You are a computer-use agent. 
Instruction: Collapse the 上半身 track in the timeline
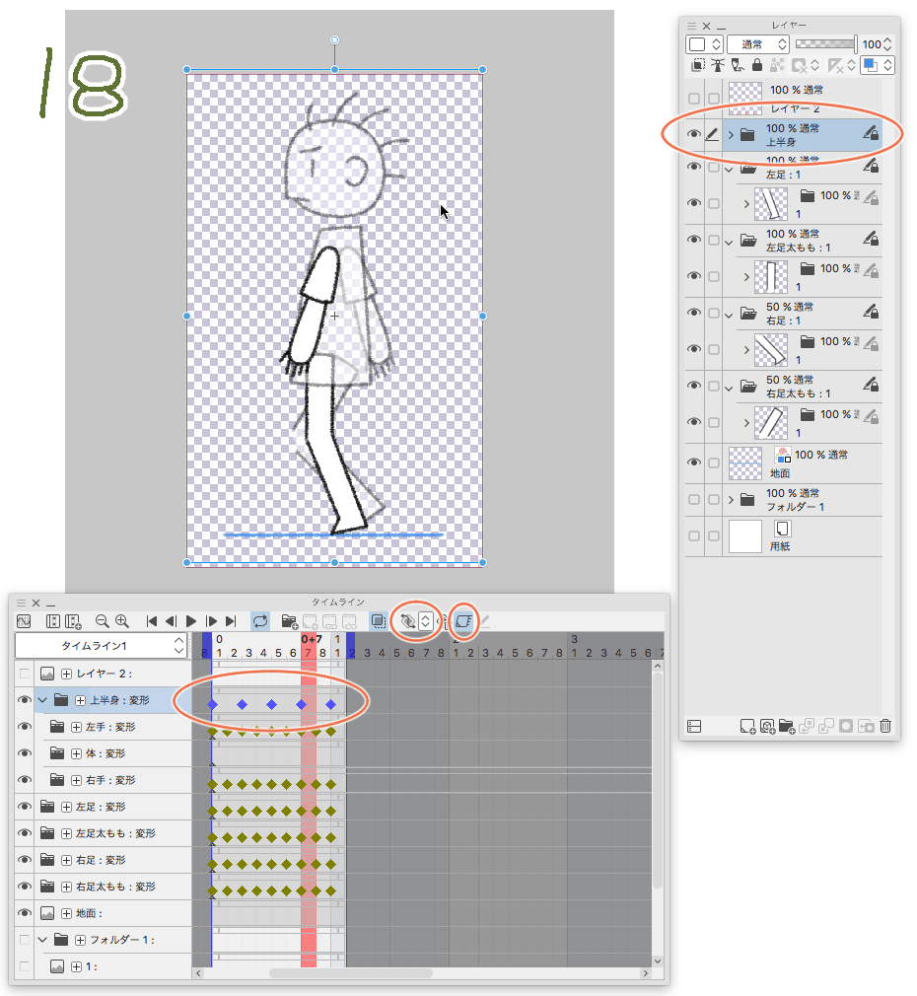[x=42, y=700]
